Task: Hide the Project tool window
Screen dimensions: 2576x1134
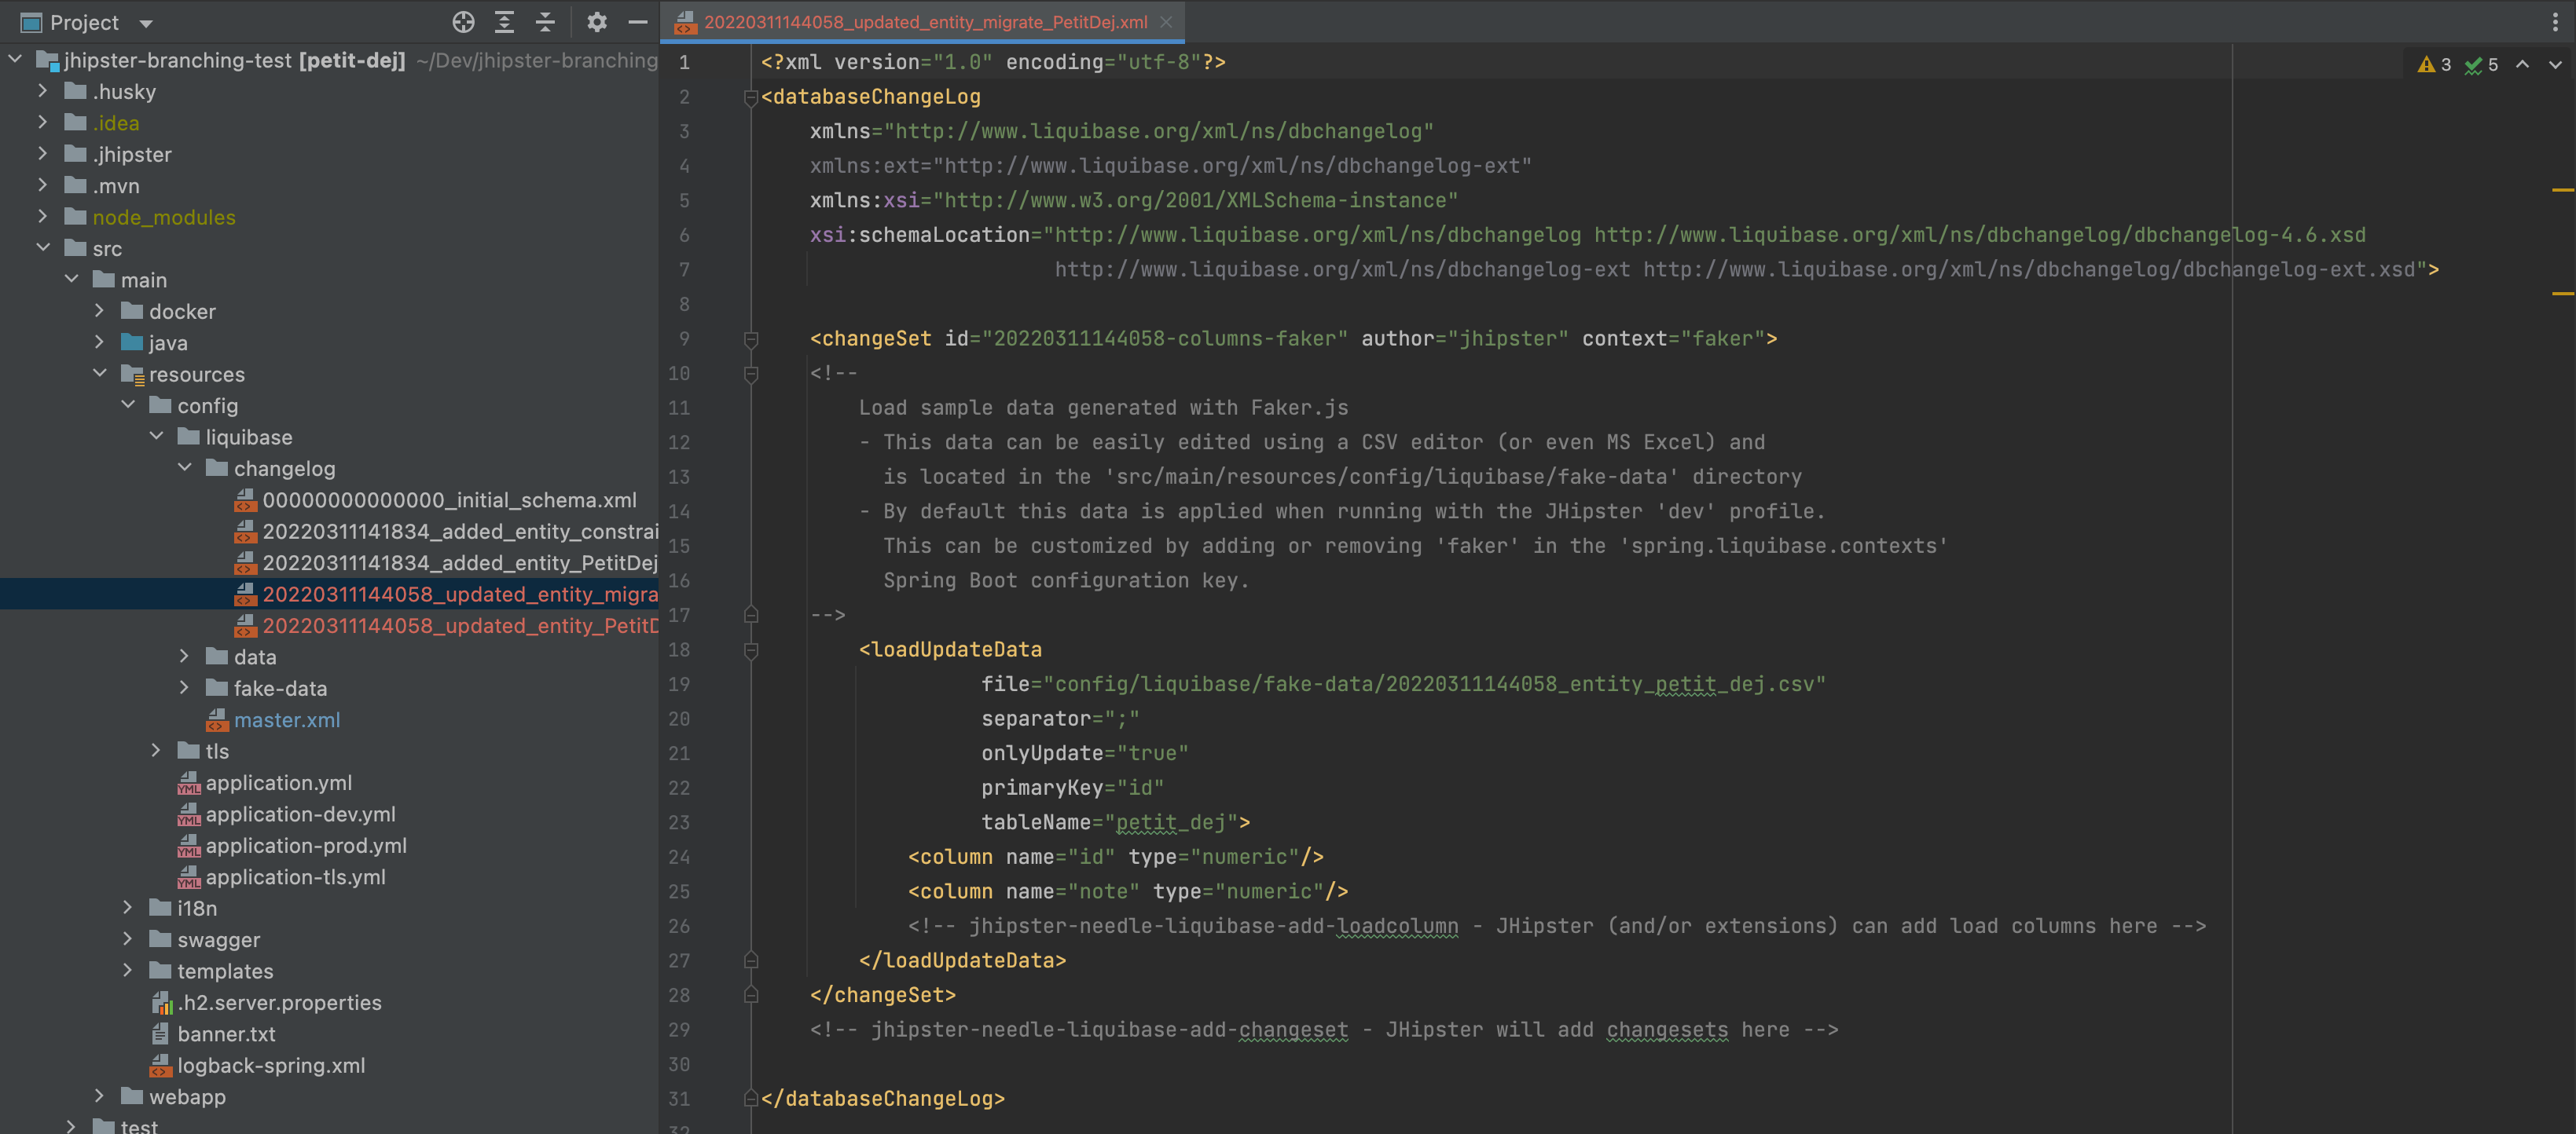Action: [x=638, y=22]
